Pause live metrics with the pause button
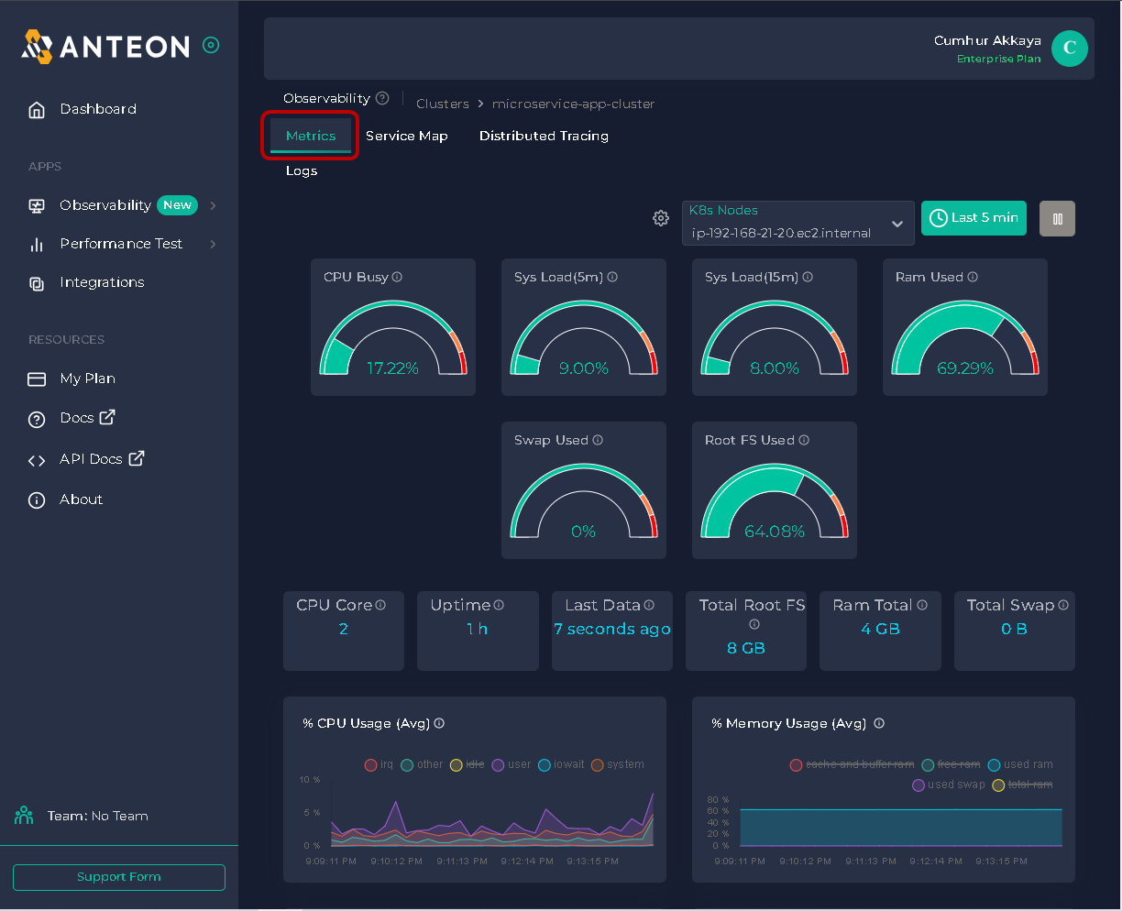The width and height of the screenshot is (1122, 911). 1057,219
